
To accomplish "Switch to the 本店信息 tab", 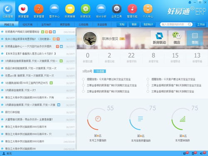I will 102,25.
